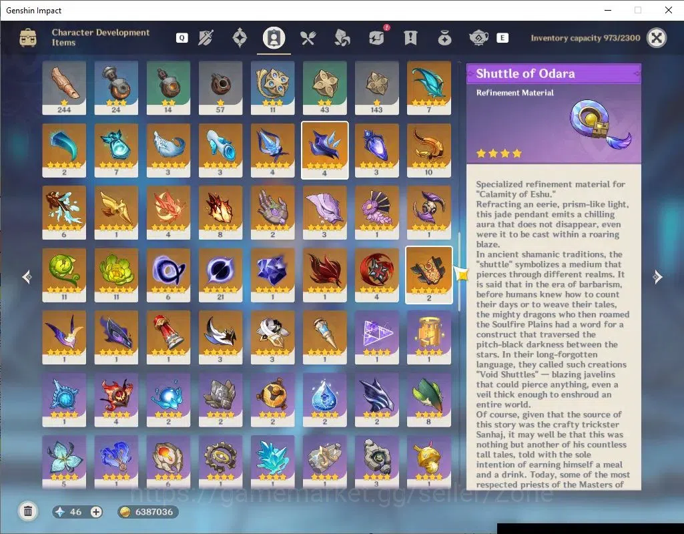Viewport: 684px width, 534px height.
Task: Go to previous item with left arrow
Action: coord(27,276)
